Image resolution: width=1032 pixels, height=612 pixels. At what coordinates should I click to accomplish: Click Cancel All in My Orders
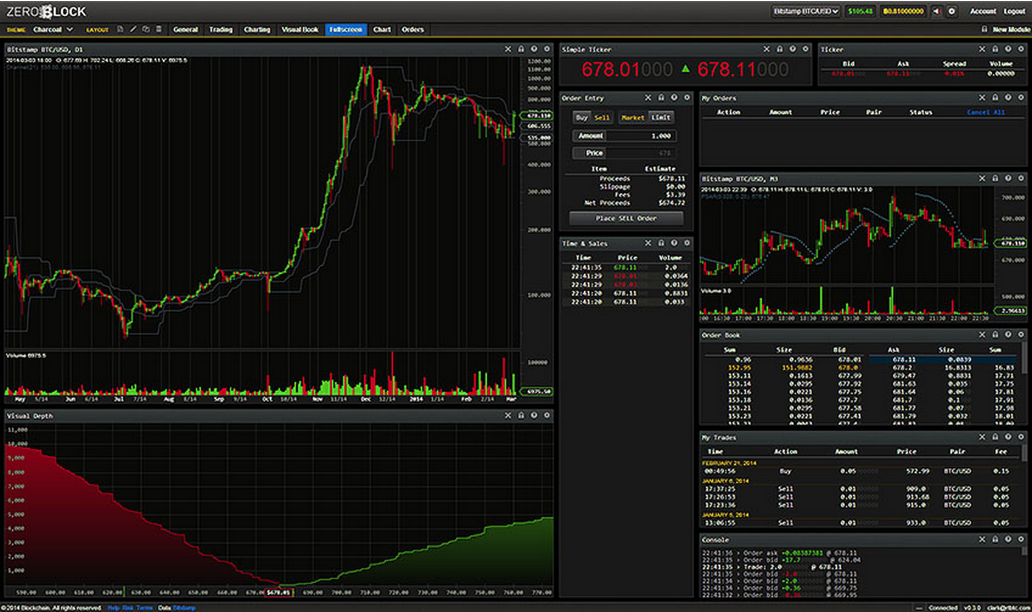[x=986, y=112]
